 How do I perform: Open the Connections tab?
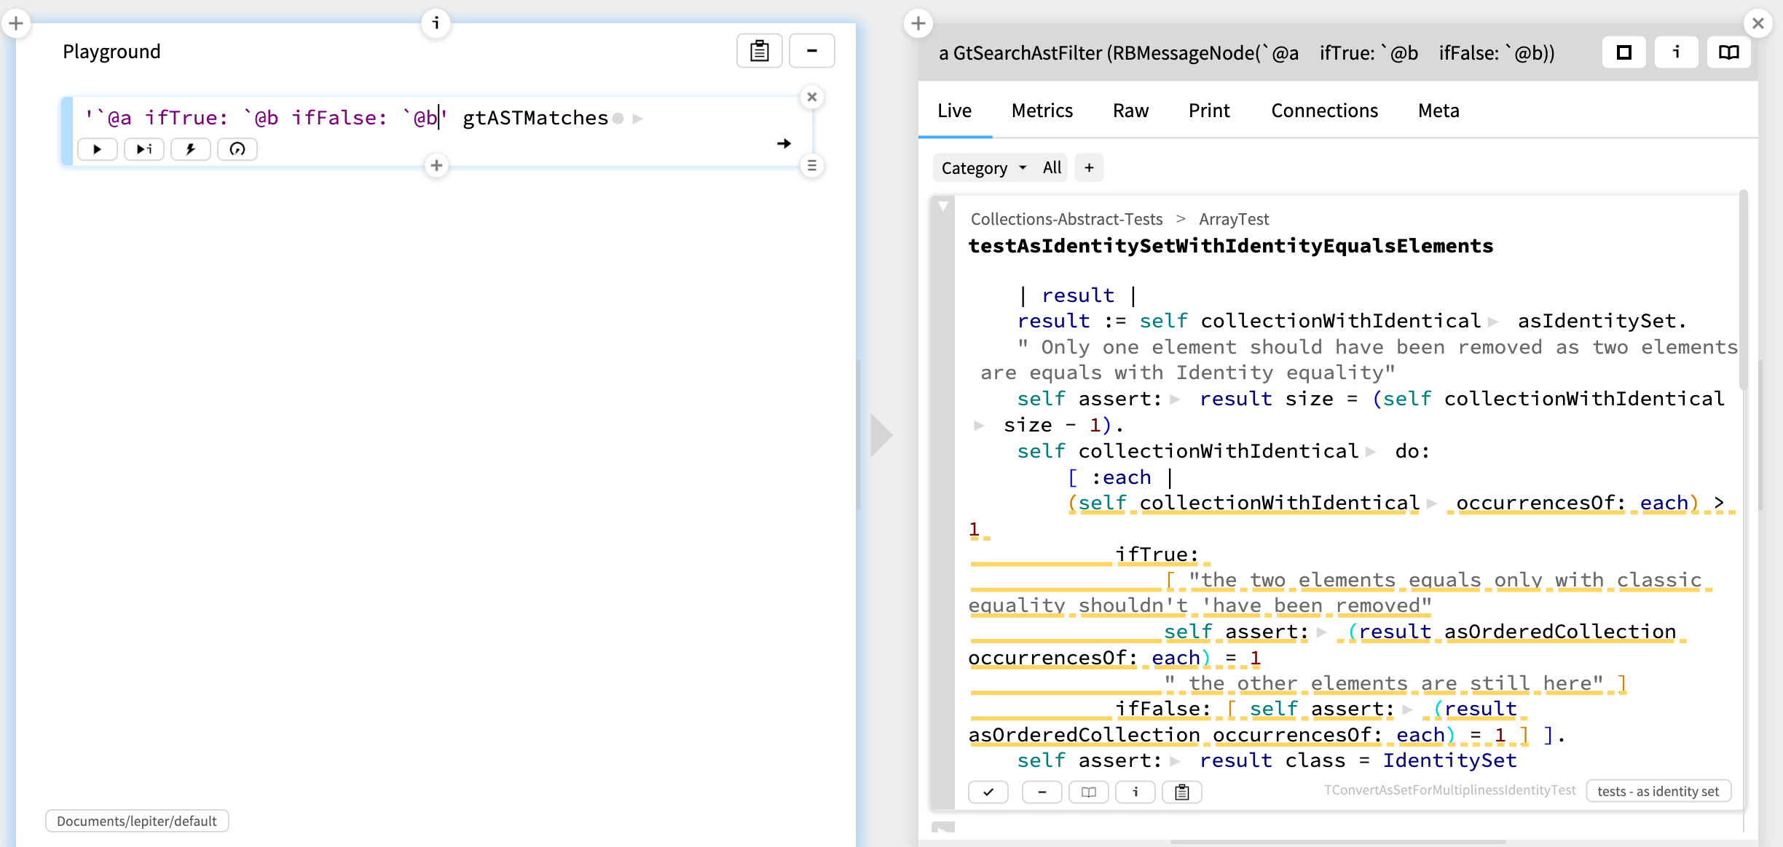(1324, 111)
